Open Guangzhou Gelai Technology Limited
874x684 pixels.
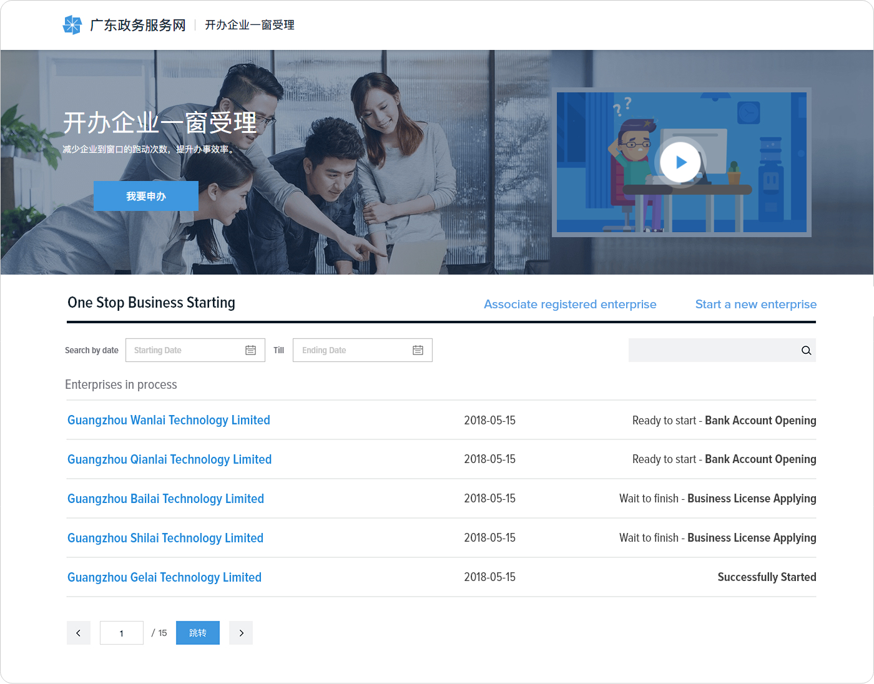164,577
